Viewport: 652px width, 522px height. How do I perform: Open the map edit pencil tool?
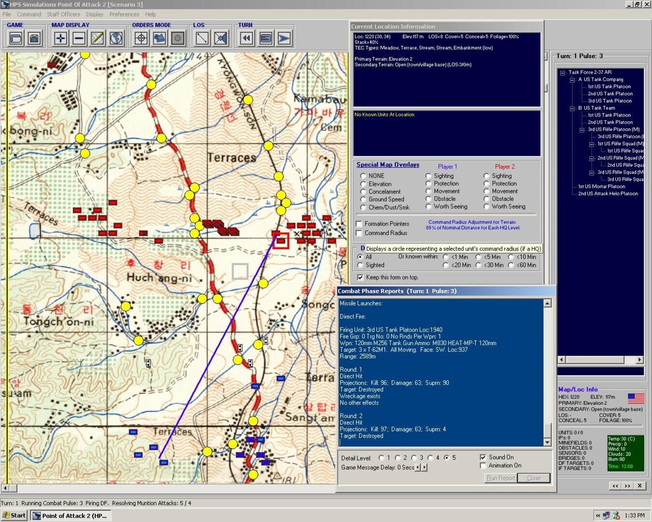(96, 37)
